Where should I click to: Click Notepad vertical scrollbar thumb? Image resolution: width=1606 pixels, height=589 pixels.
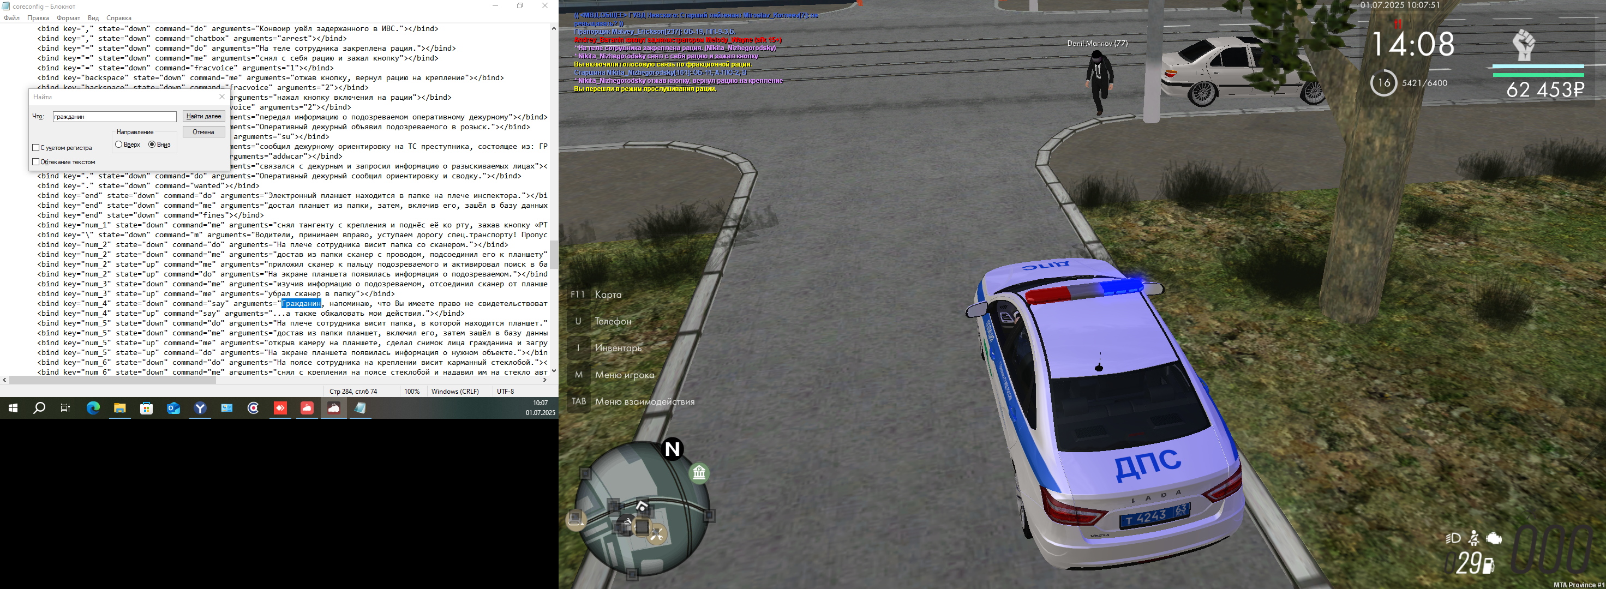[554, 255]
